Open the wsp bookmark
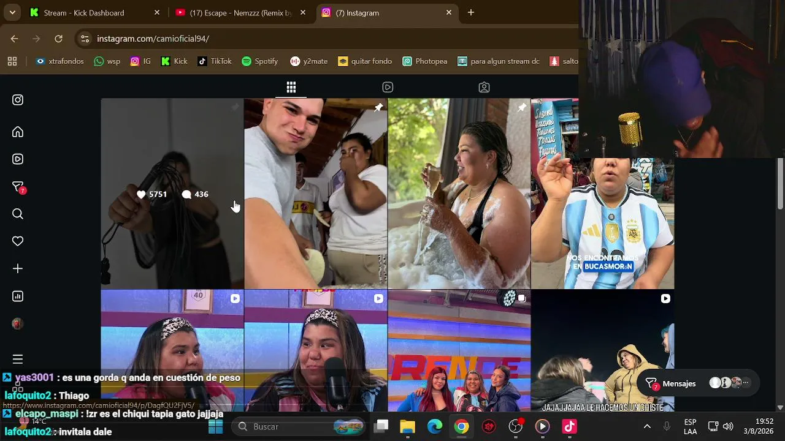Image resolution: width=785 pixels, height=441 pixels. pyautogui.click(x=107, y=61)
